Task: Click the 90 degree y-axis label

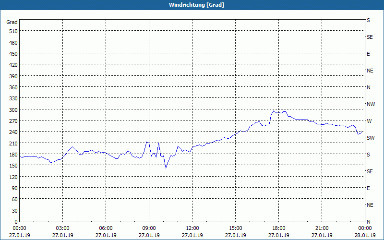Action: pyautogui.click(x=15, y=188)
